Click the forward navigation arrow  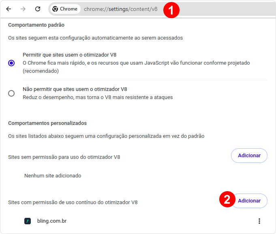23,9
